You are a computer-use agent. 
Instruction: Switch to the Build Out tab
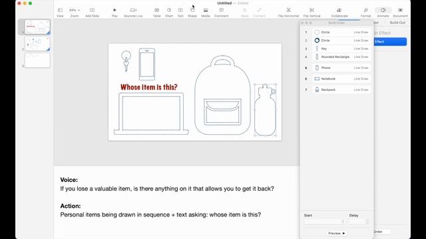[397, 23]
